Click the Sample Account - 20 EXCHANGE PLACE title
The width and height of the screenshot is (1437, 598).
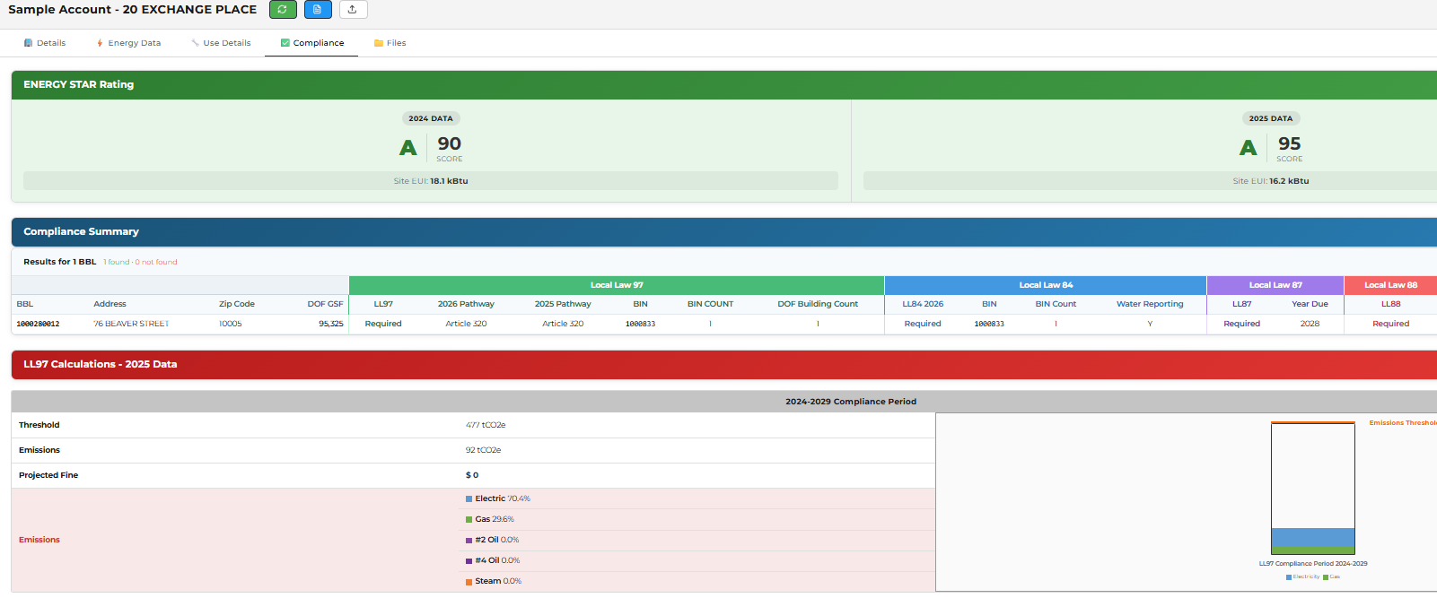click(x=133, y=9)
